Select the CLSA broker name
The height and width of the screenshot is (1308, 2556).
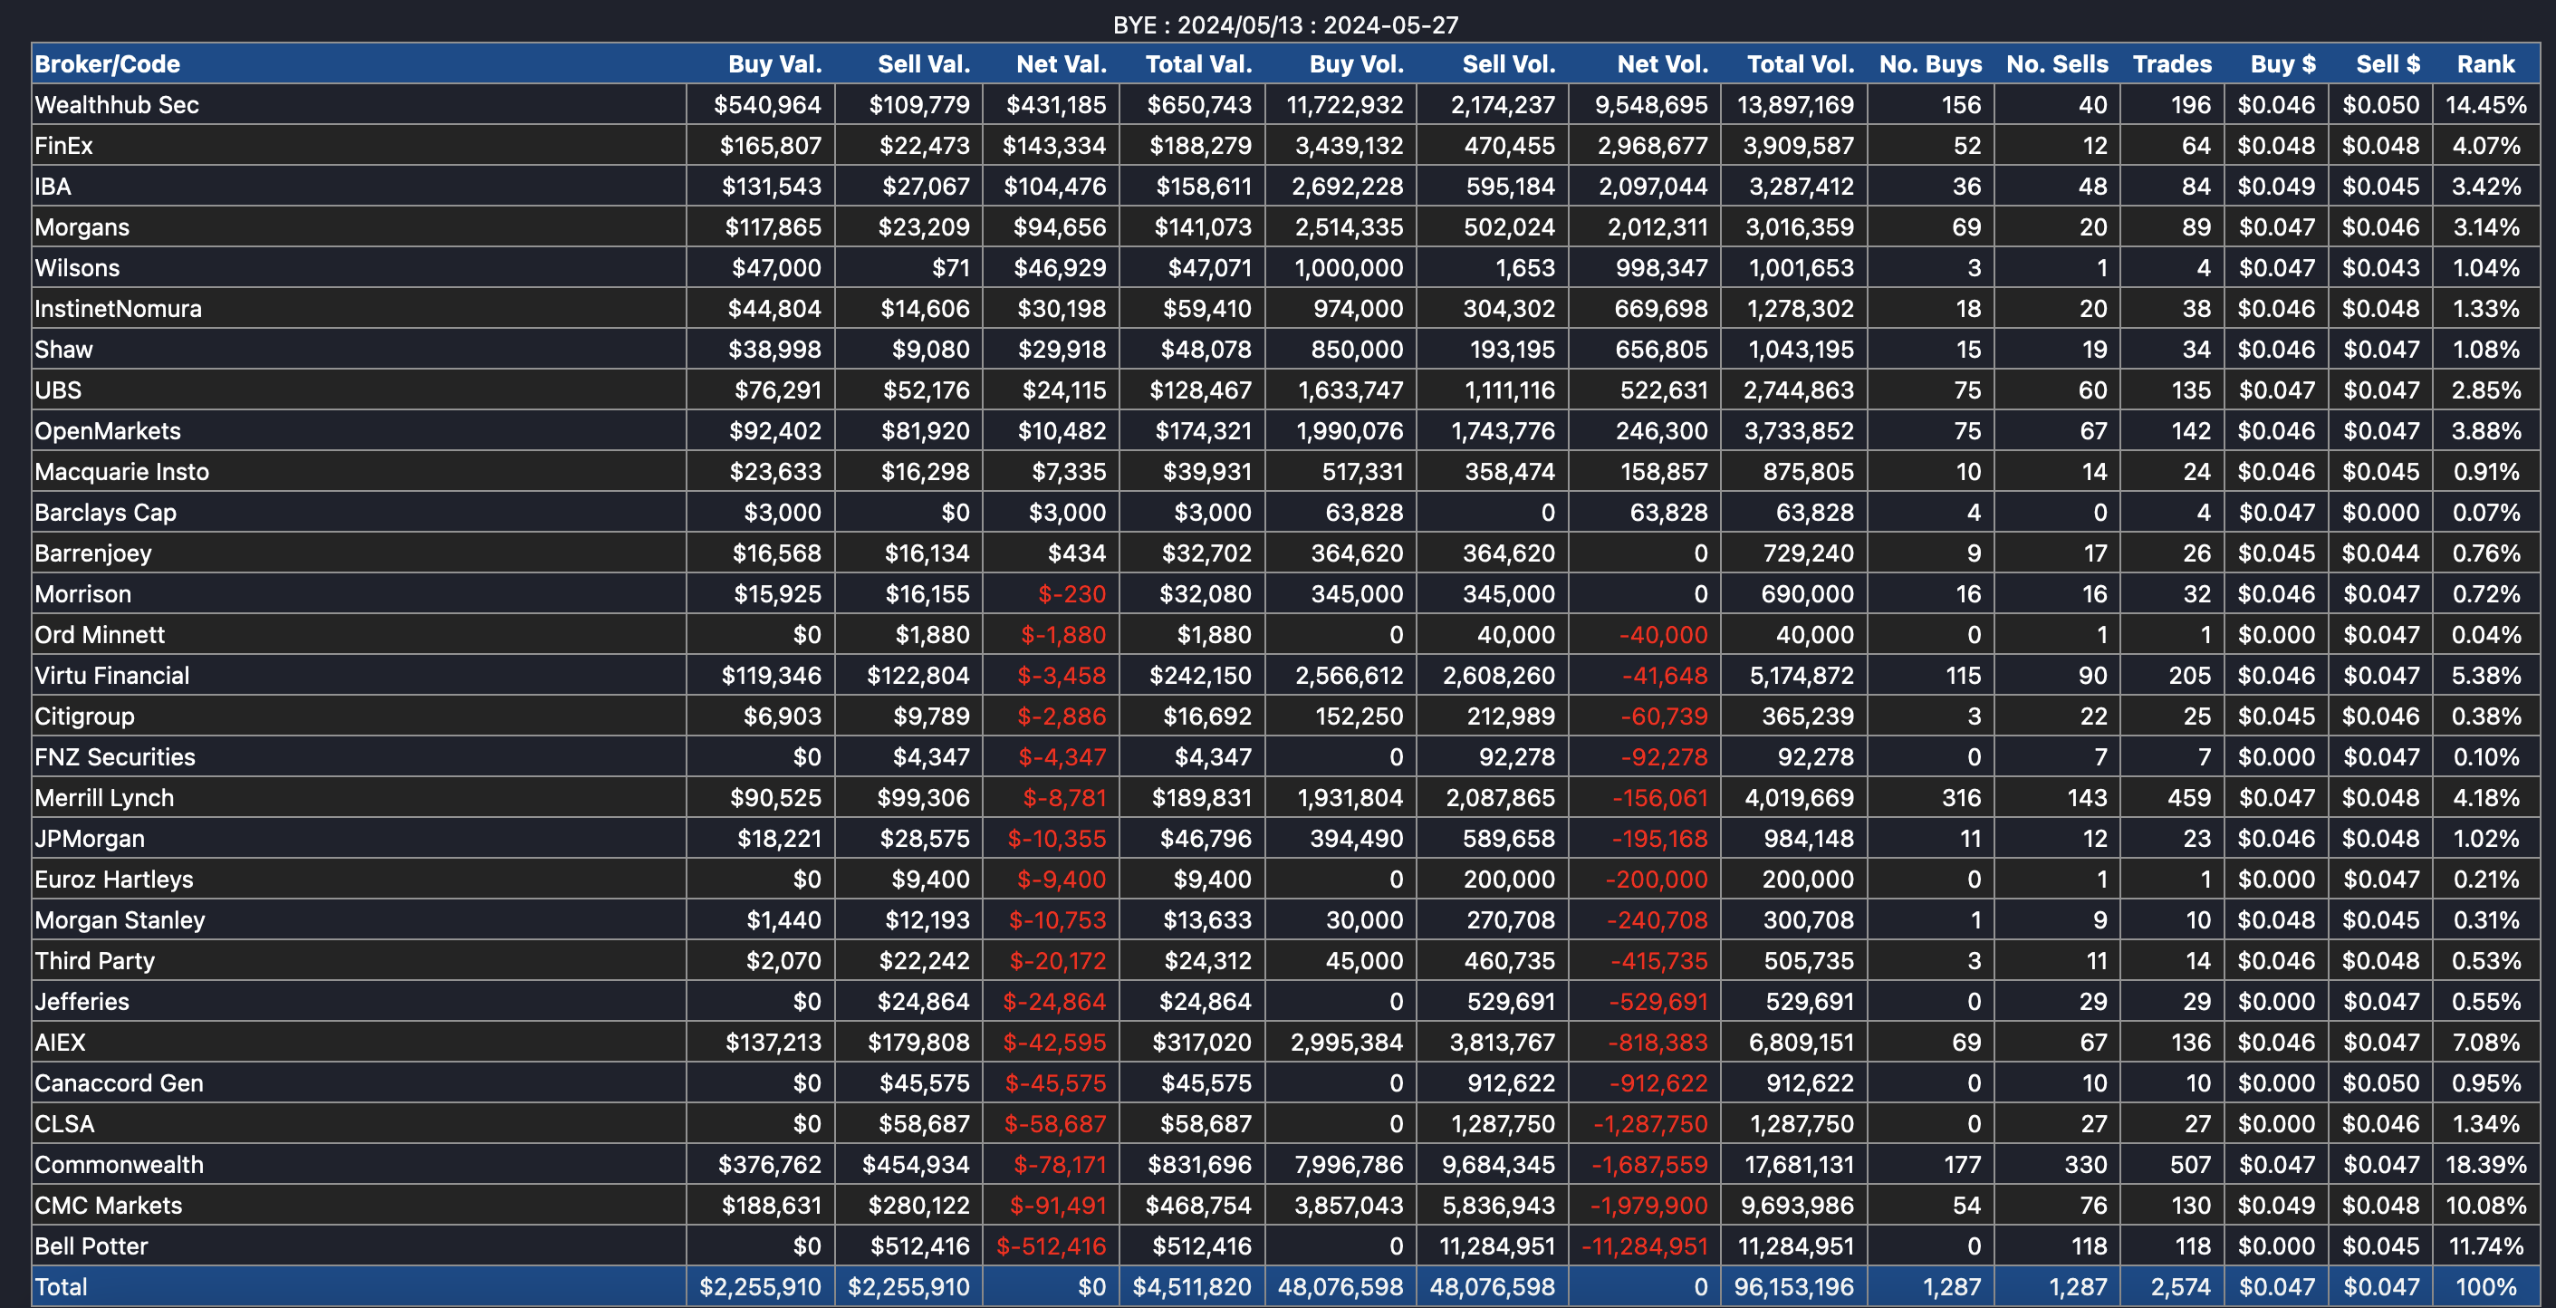(64, 1122)
